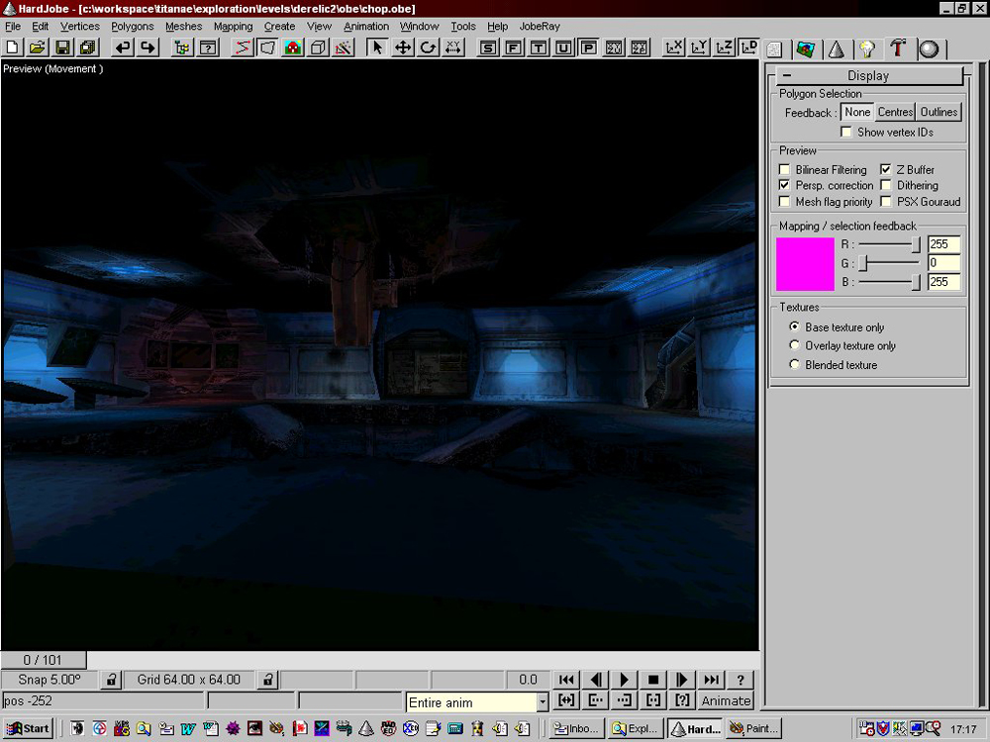Select the Rotate tool icon
Screen dimensions: 990x742
[428, 47]
